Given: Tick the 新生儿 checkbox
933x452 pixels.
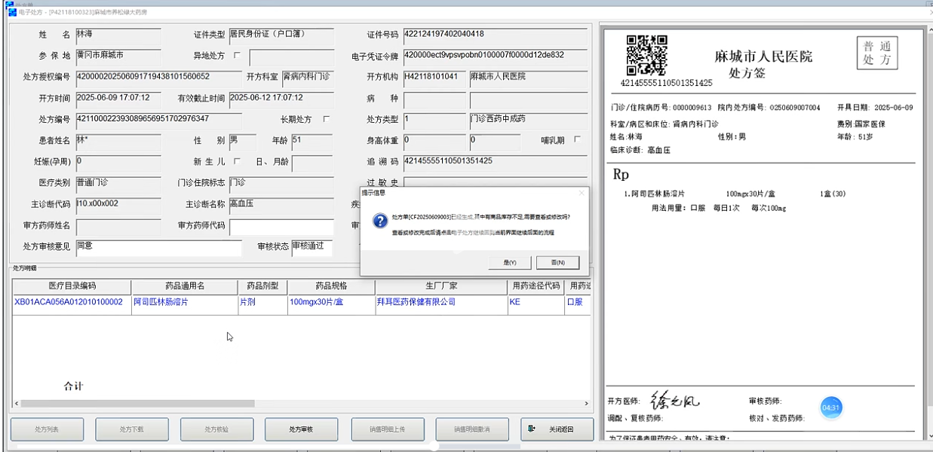Looking at the screenshot, I should 238,161.
